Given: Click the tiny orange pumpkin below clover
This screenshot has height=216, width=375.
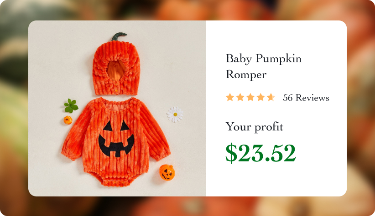Looking at the screenshot, I should (x=68, y=120).
